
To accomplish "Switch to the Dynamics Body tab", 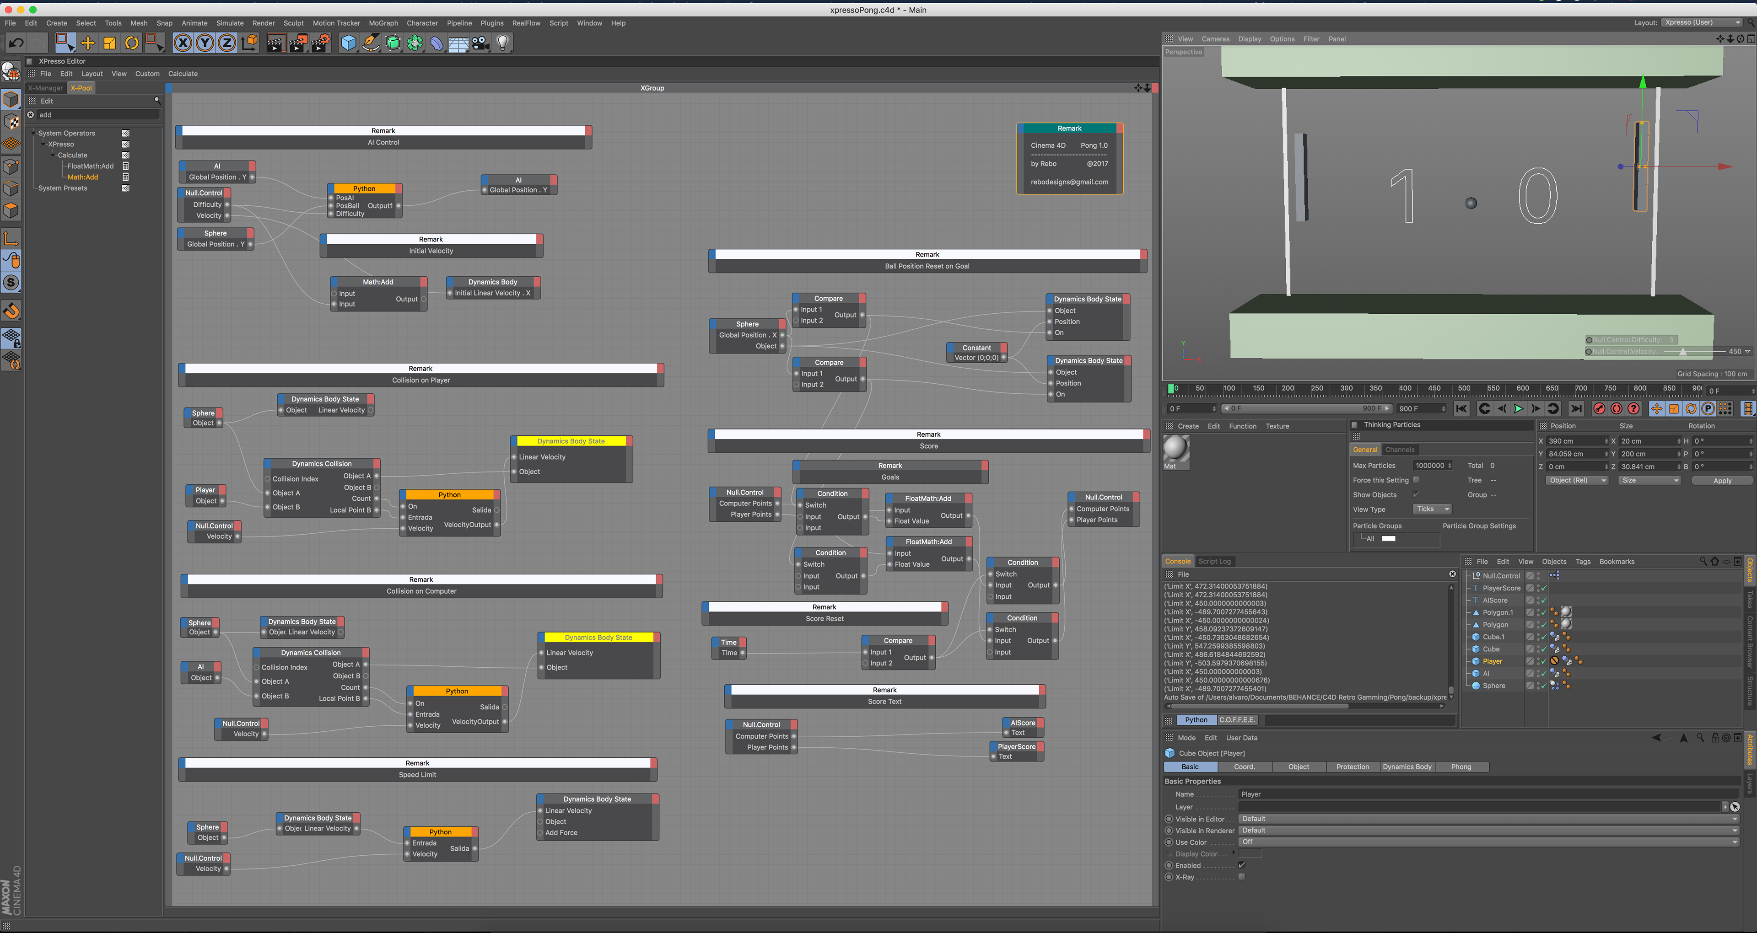I will 1407,767.
